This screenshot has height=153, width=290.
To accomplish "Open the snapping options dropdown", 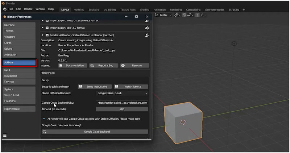I will coord(190,15).
